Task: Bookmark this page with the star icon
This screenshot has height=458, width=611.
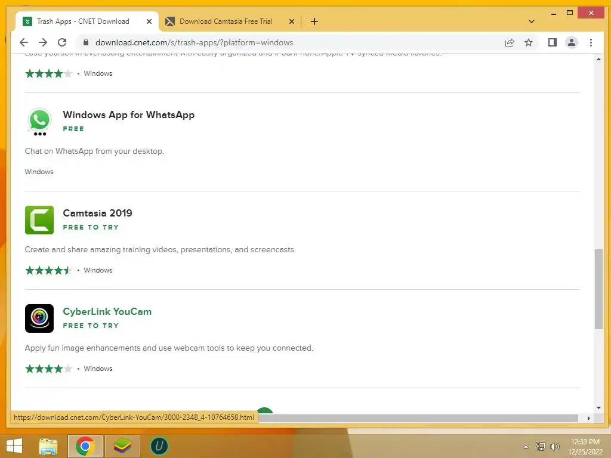Action: 529,42
